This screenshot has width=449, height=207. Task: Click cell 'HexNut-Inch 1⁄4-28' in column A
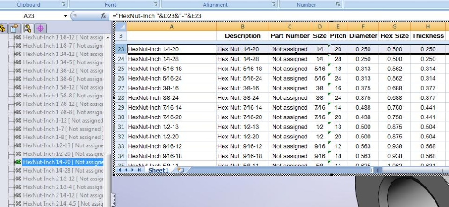click(172, 59)
